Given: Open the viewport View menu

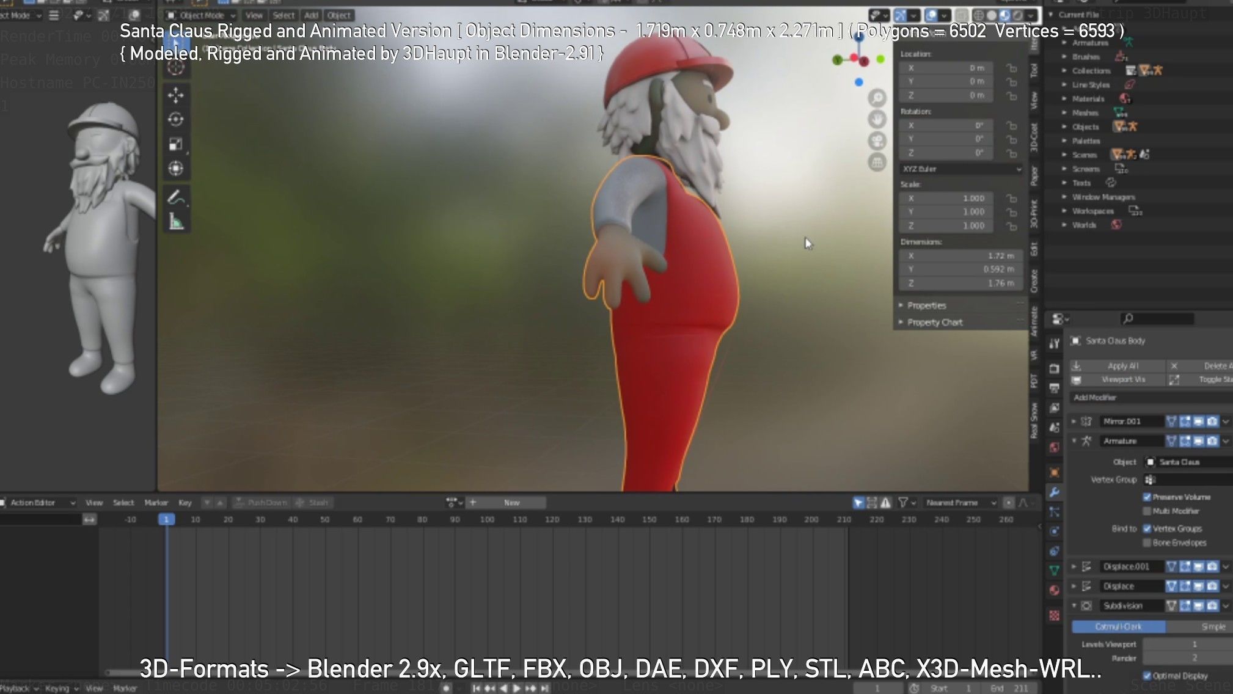Looking at the screenshot, I should click(254, 15).
